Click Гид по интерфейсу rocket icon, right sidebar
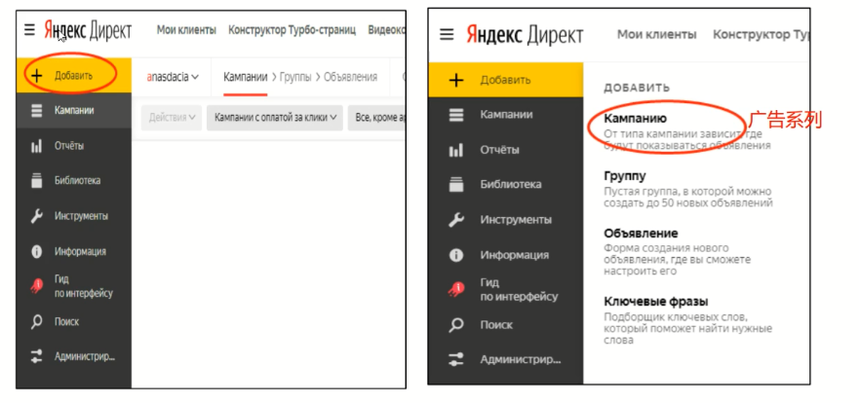859x403 pixels. [455, 289]
